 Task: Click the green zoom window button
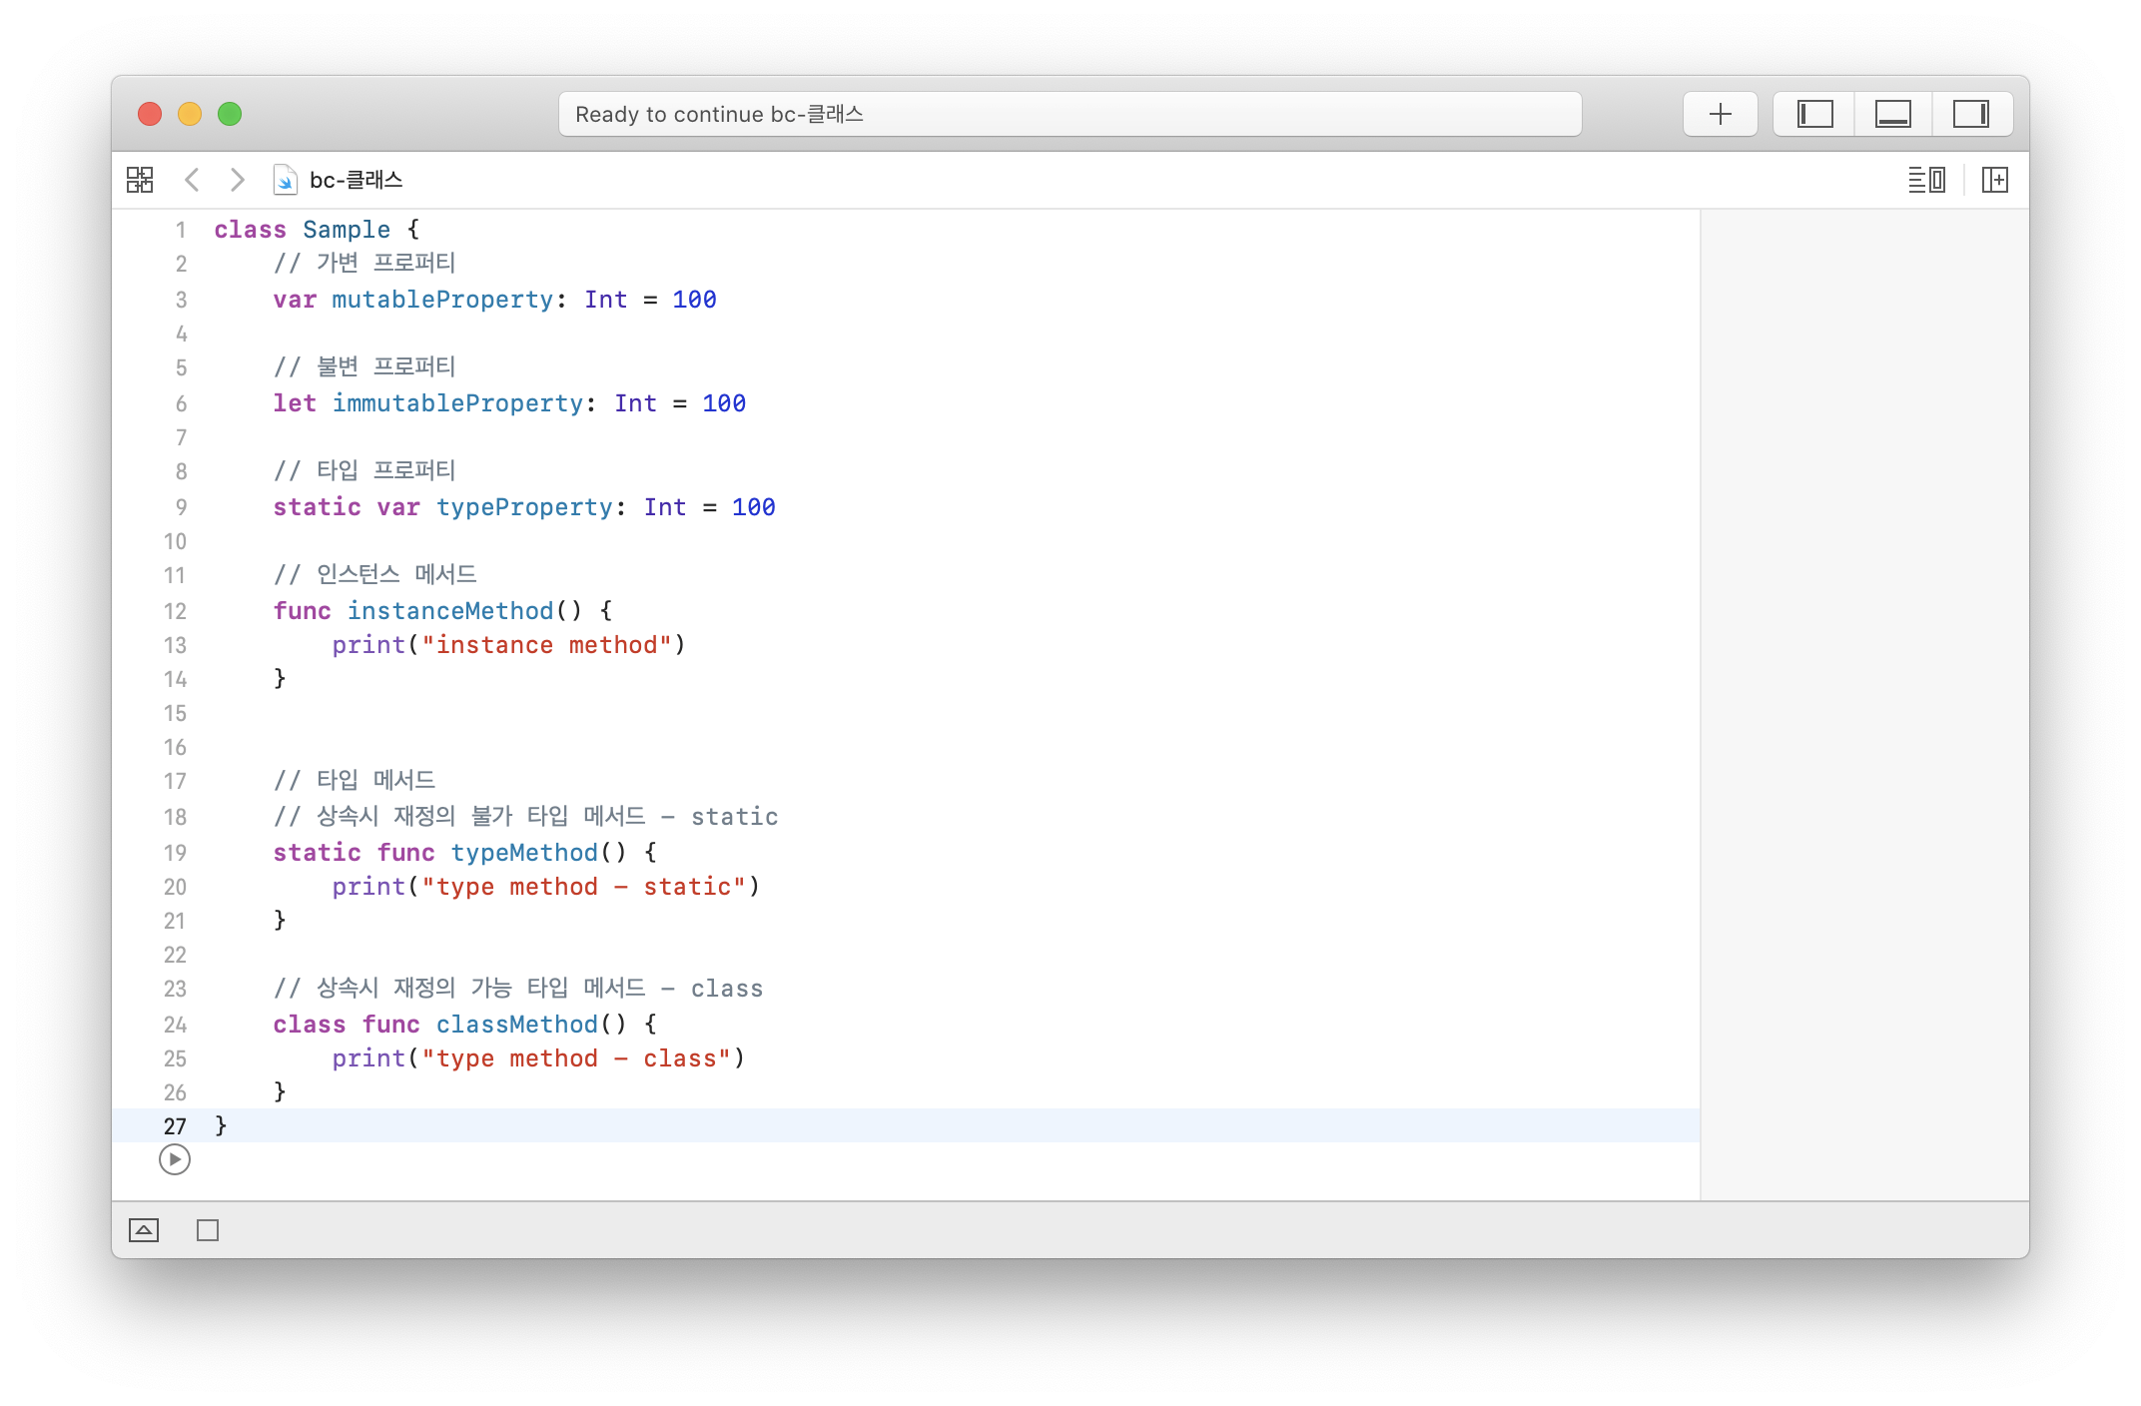click(x=230, y=114)
